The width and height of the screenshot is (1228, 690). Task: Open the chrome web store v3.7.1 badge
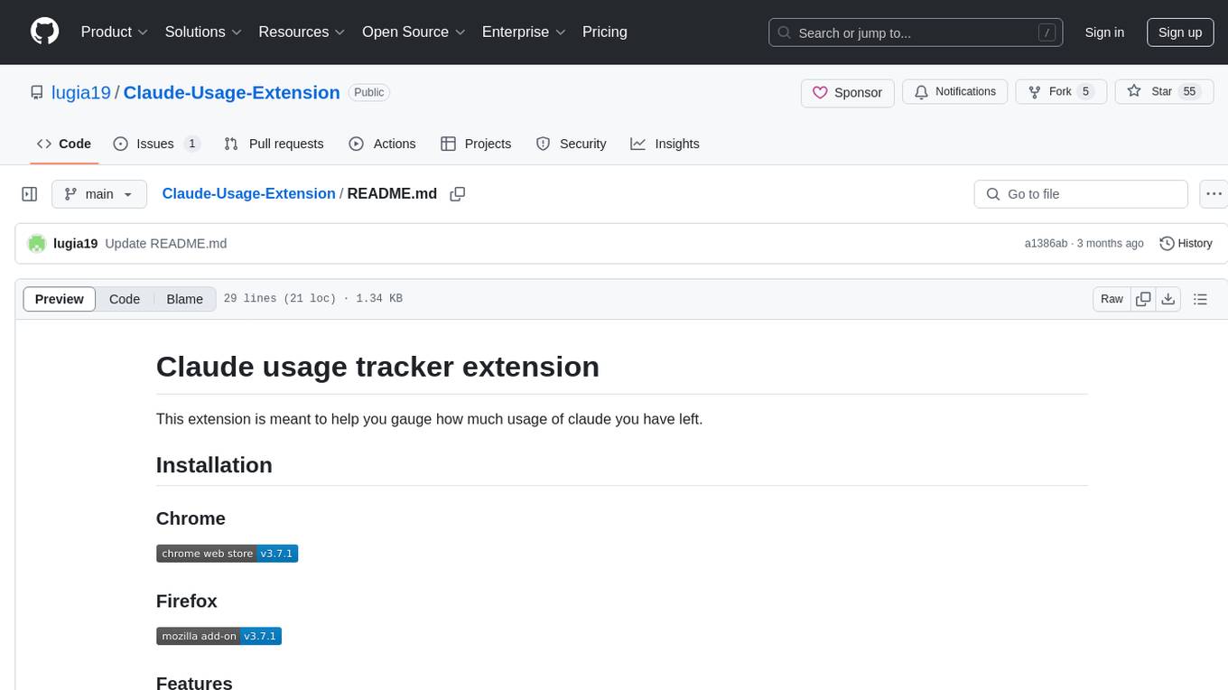(228, 554)
